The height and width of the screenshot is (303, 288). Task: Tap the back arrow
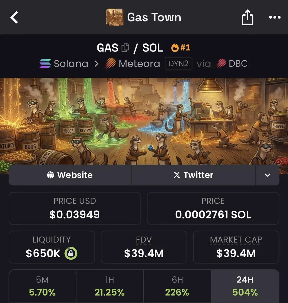click(14, 18)
